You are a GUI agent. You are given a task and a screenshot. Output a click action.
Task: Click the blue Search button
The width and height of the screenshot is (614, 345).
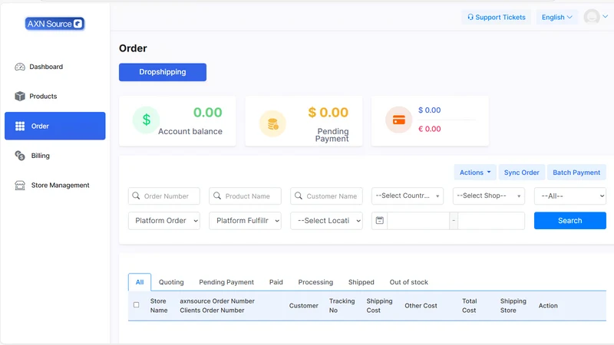(570, 221)
